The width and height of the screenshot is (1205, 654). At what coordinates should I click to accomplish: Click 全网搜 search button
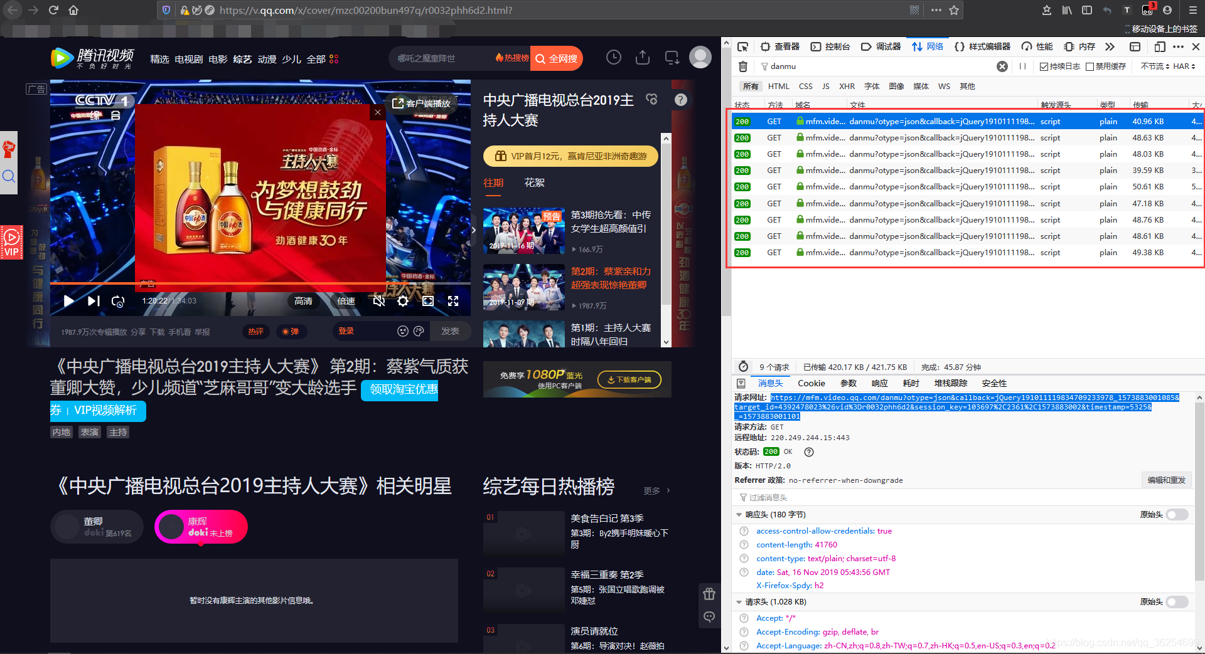point(557,58)
